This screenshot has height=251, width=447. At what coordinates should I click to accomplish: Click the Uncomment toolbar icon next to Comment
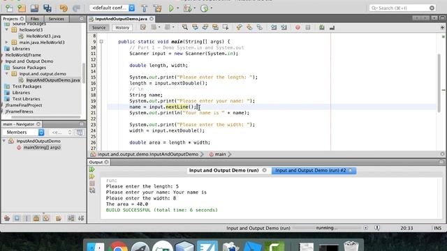pos(332,28)
